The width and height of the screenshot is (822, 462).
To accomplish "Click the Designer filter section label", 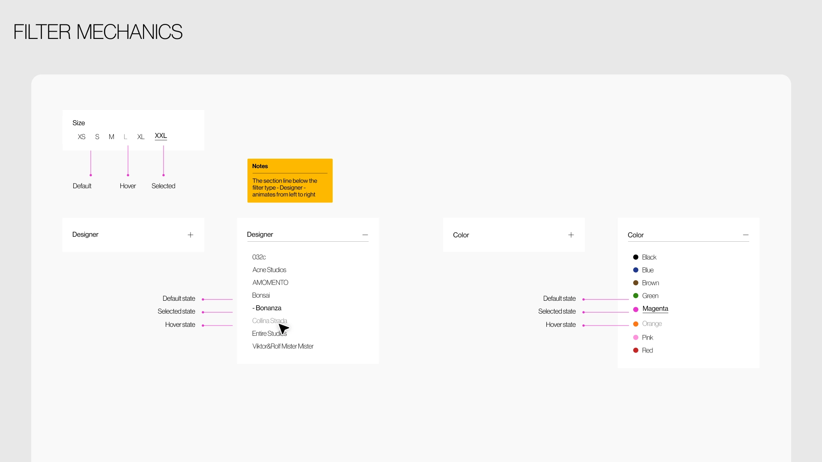I will [85, 234].
